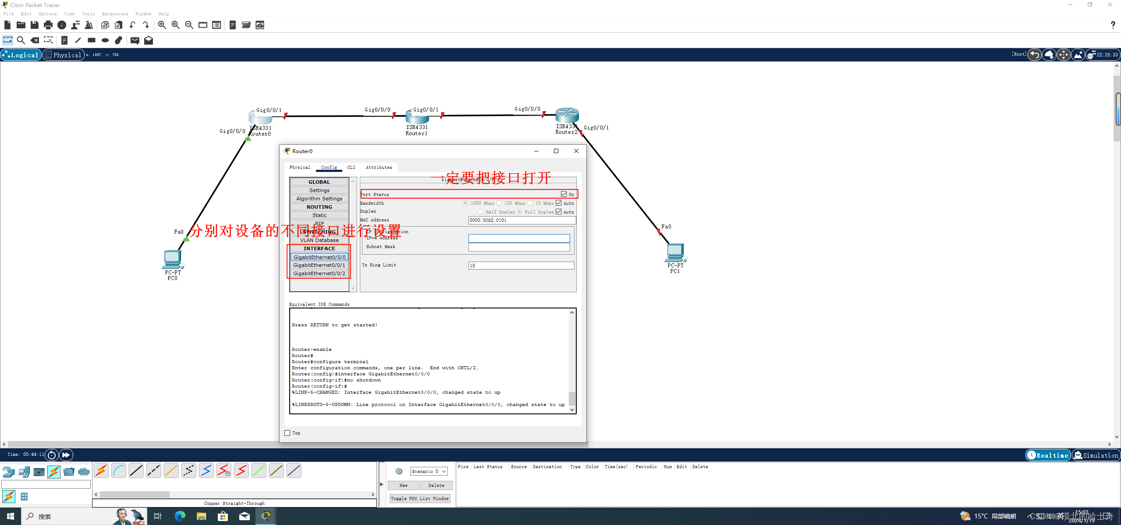Open a file with the folder icon

(x=21, y=25)
